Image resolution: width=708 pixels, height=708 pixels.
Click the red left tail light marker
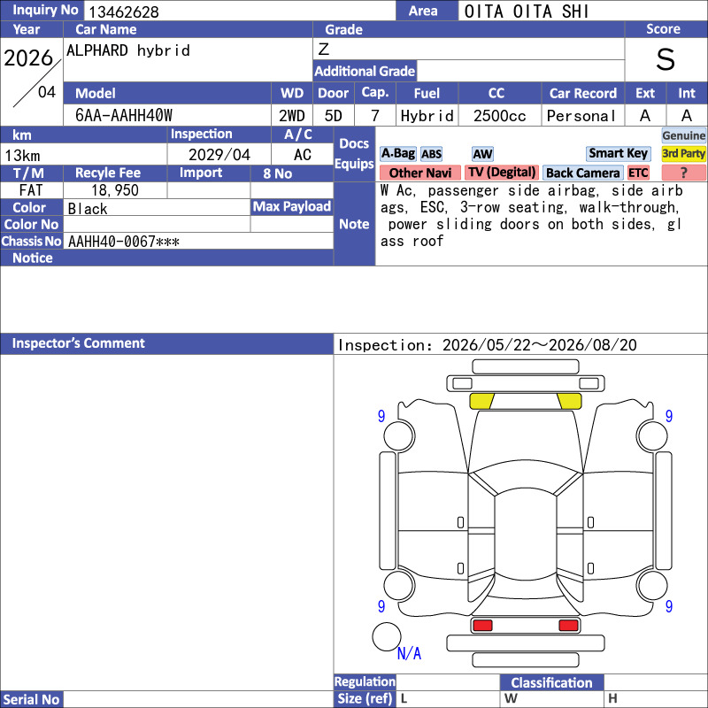pyautogui.click(x=482, y=626)
